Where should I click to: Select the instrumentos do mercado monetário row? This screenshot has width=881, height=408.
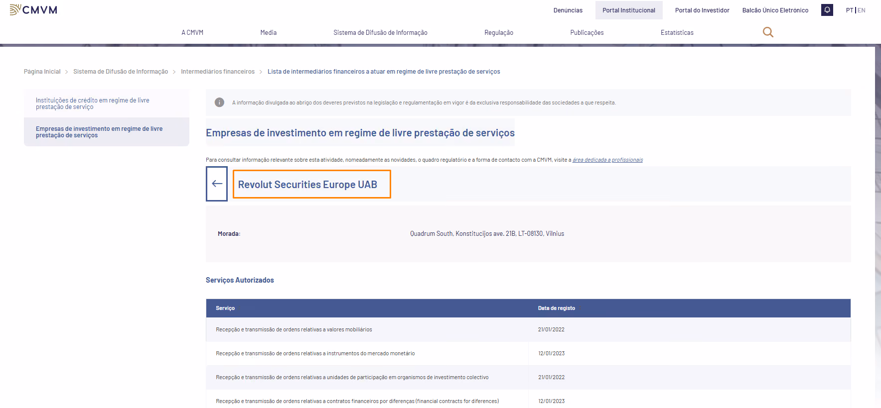528,353
